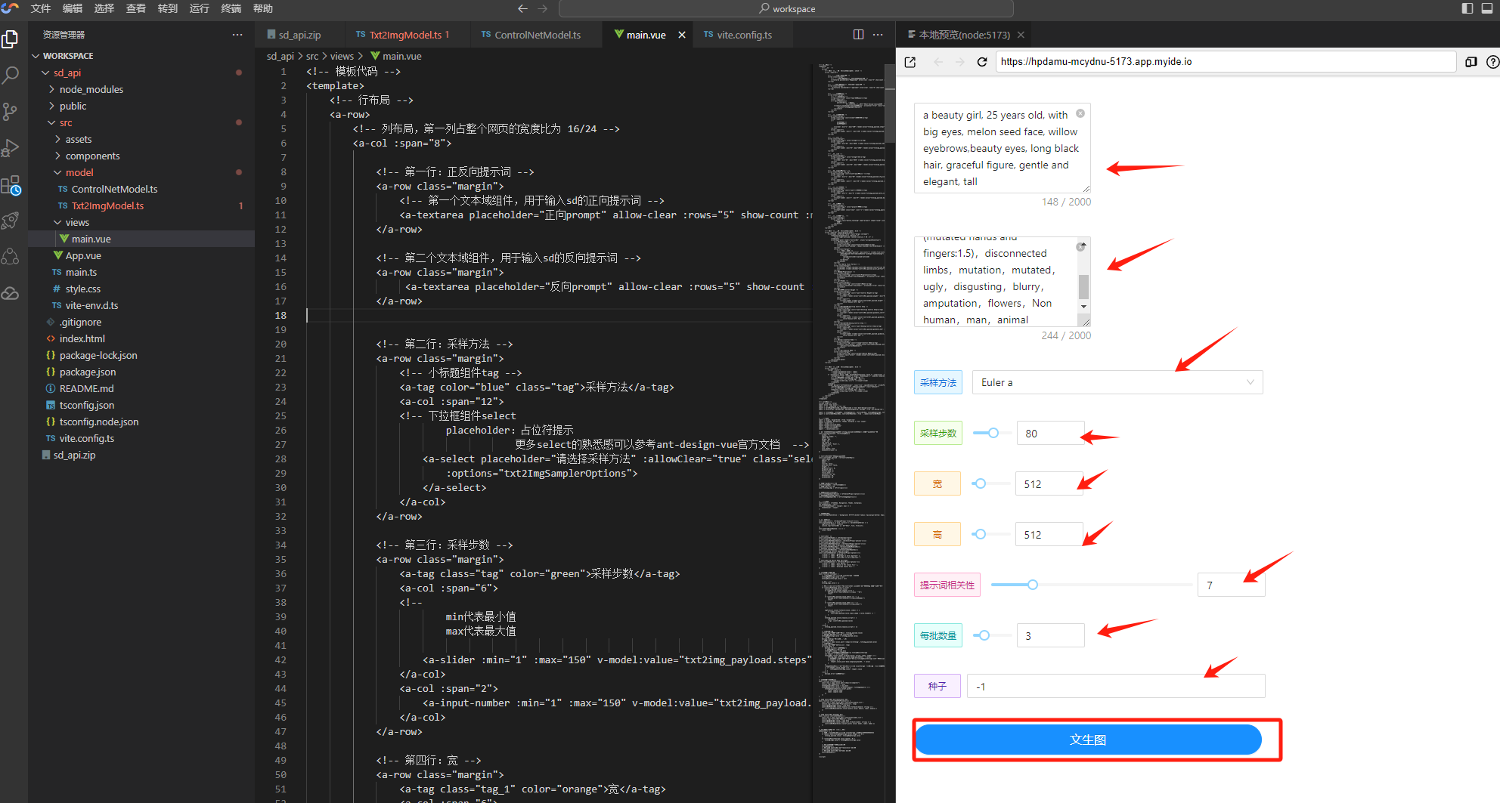The height and width of the screenshot is (803, 1500).
Task: Switch to the vite.config.ts tab
Action: click(744, 35)
